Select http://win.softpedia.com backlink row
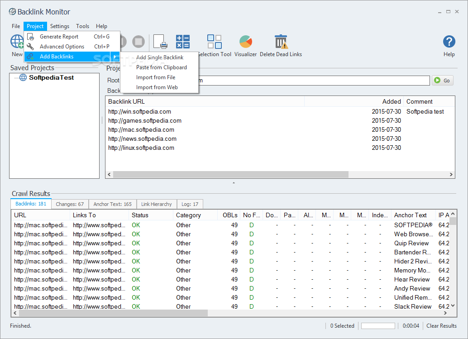This screenshot has height=339, width=468. [280, 112]
